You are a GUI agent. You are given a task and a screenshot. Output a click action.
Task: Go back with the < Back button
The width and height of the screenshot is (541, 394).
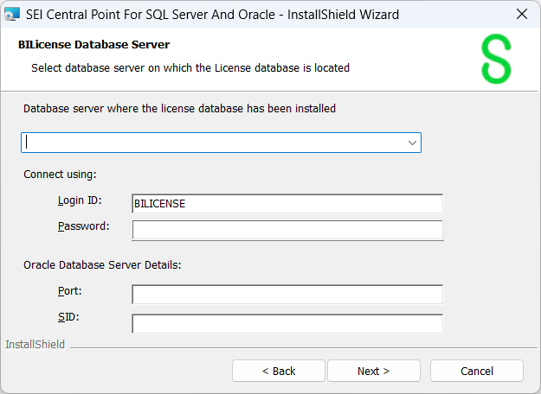pyautogui.click(x=279, y=371)
